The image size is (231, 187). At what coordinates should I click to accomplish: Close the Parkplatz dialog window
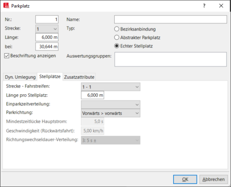coord(221,6)
